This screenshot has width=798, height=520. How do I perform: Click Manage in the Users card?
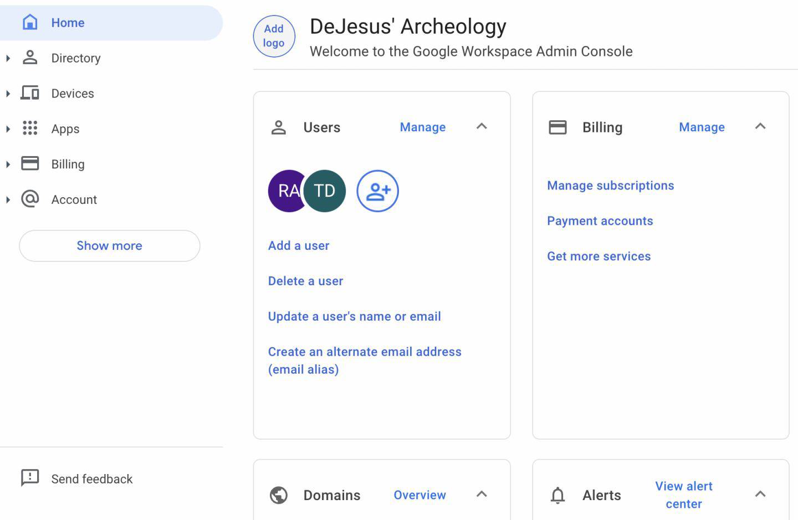point(422,127)
